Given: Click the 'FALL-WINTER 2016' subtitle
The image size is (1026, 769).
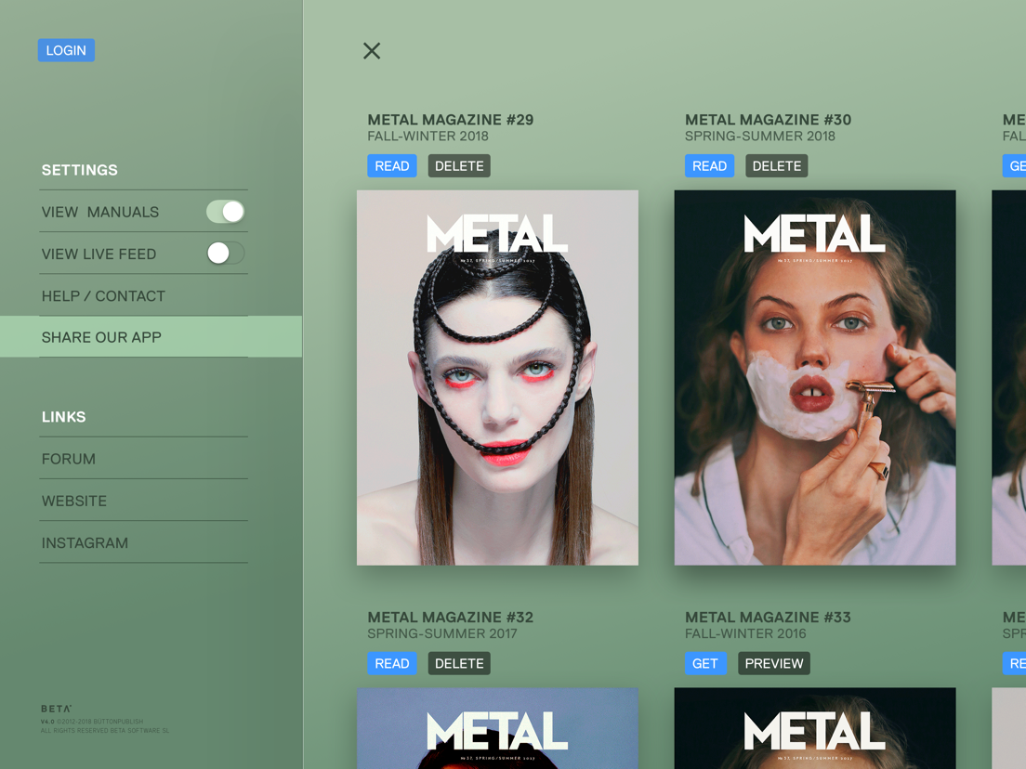Looking at the screenshot, I should pyautogui.click(x=745, y=633).
